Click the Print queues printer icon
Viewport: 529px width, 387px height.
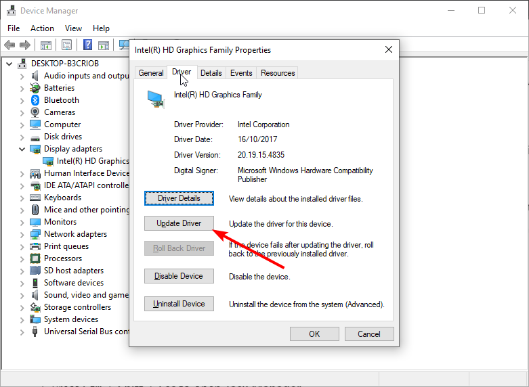[35, 246]
